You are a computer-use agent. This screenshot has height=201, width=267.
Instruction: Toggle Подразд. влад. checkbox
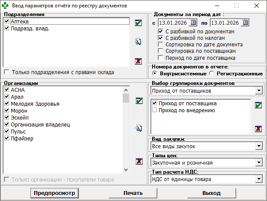(7, 28)
